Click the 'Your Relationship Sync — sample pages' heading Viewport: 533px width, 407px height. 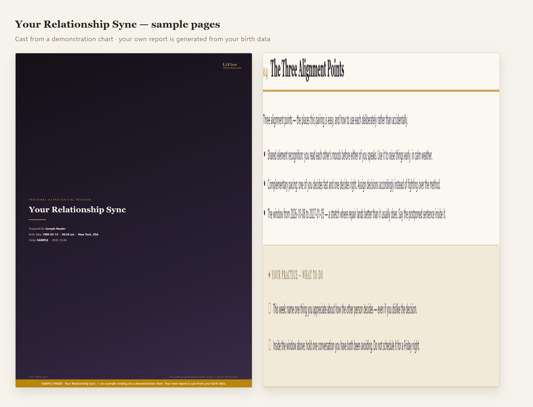tap(117, 24)
